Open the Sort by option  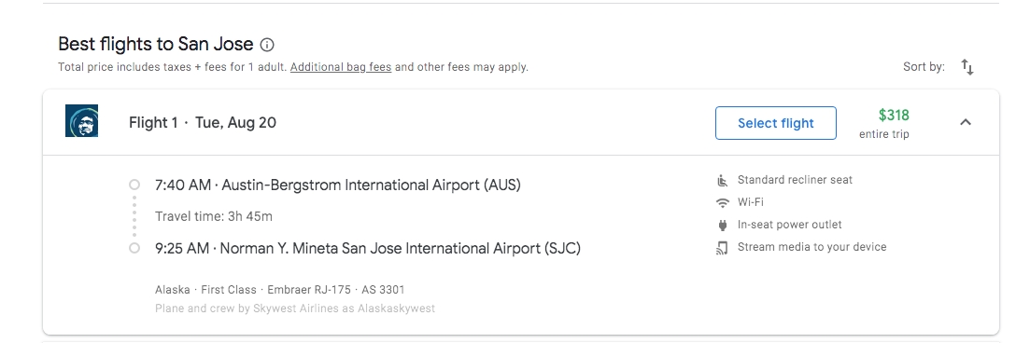pyautogui.click(x=924, y=67)
